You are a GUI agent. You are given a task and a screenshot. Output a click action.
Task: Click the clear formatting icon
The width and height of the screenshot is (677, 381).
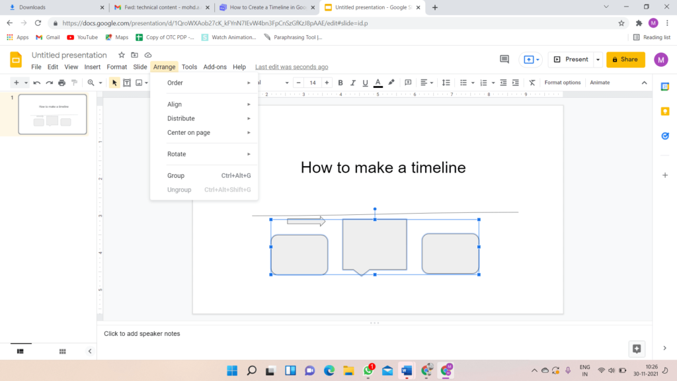[532, 83]
